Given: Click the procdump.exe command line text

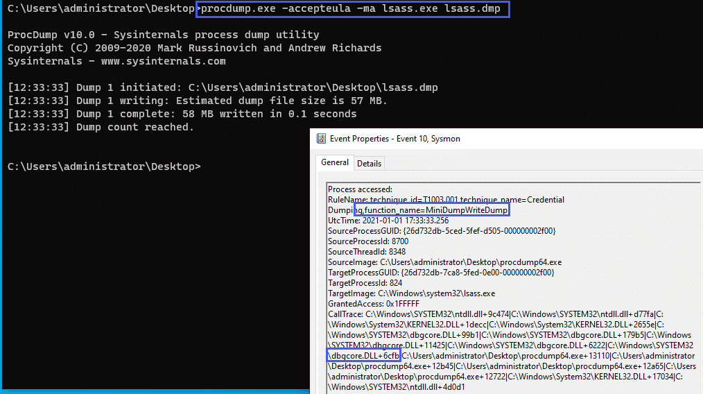Looking at the screenshot, I should [351, 9].
